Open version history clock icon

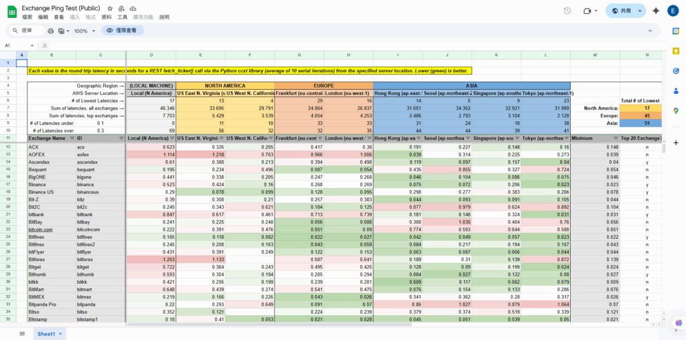point(567,11)
